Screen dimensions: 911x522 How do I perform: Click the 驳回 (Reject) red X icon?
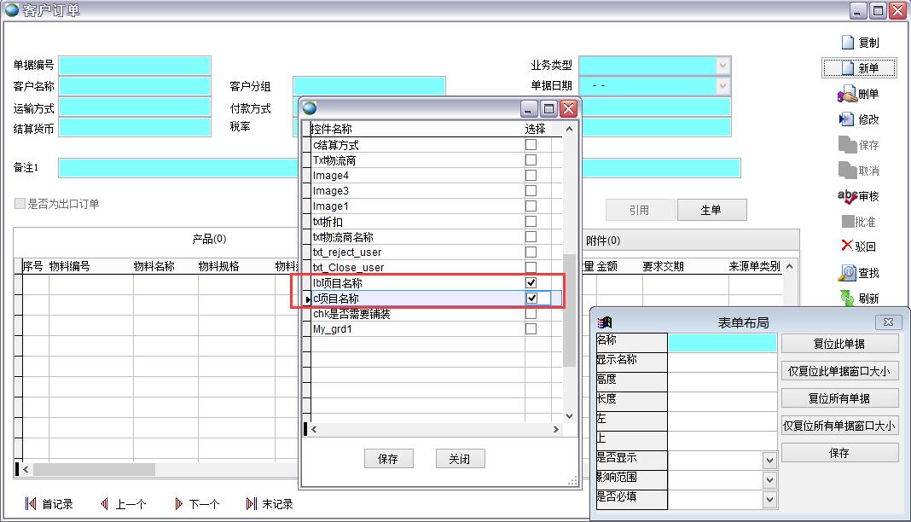pyautogui.click(x=847, y=246)
